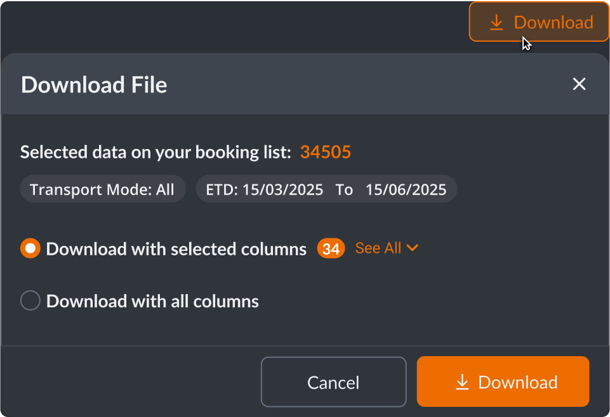Click the 'Selected data on your booking list' text
The height and width of the screenshot is (417, 610).
point(156,152)
